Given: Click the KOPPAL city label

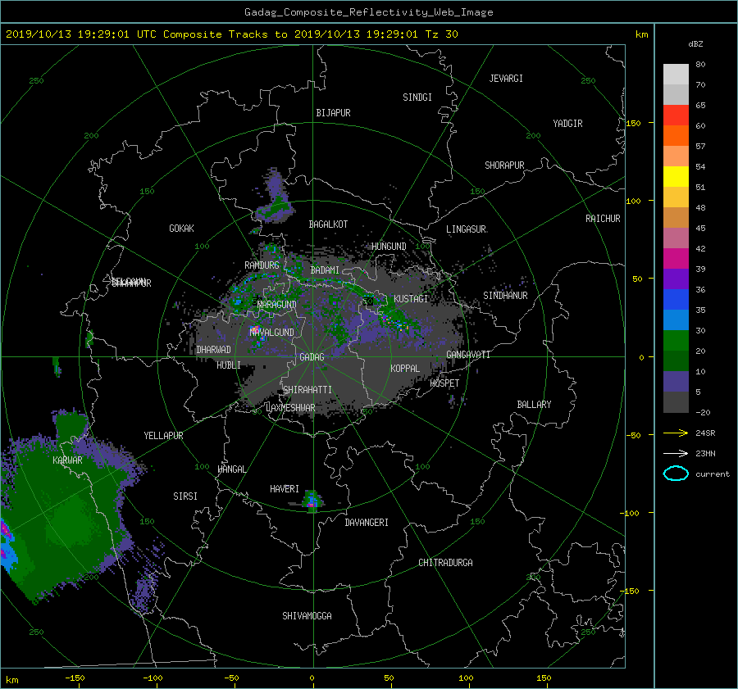Looking at the screenshot, I should [405, 368].
